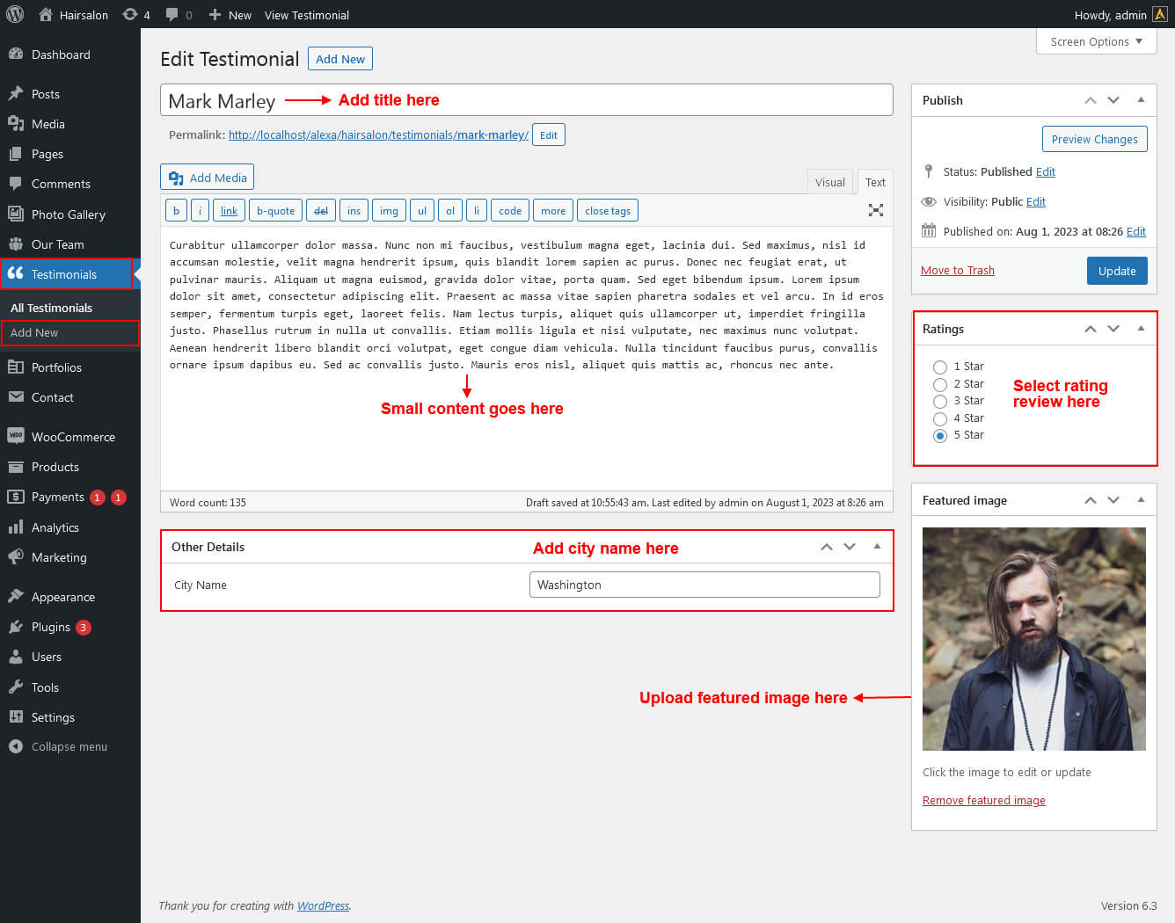Viewport: 1175px width, 923px height.
Task: Move Featured image panel down
Action: pyautogui.click(x=1113, y=500)
